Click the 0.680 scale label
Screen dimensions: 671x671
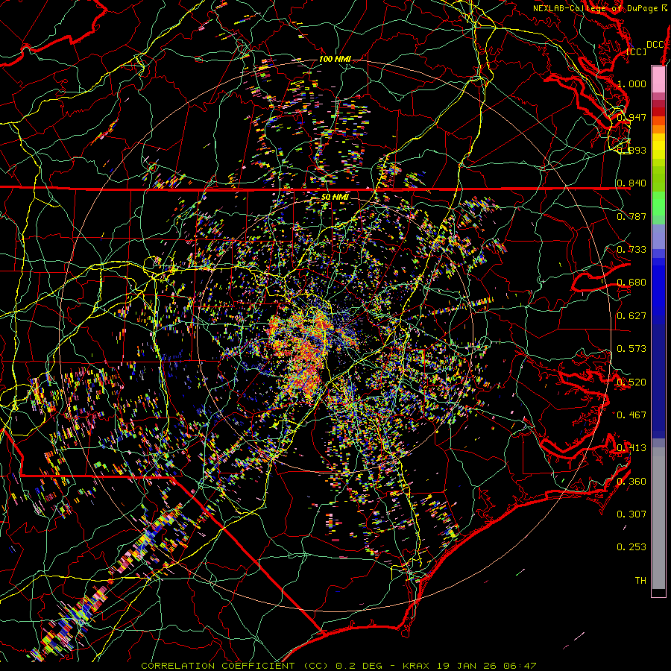[631, 283]
